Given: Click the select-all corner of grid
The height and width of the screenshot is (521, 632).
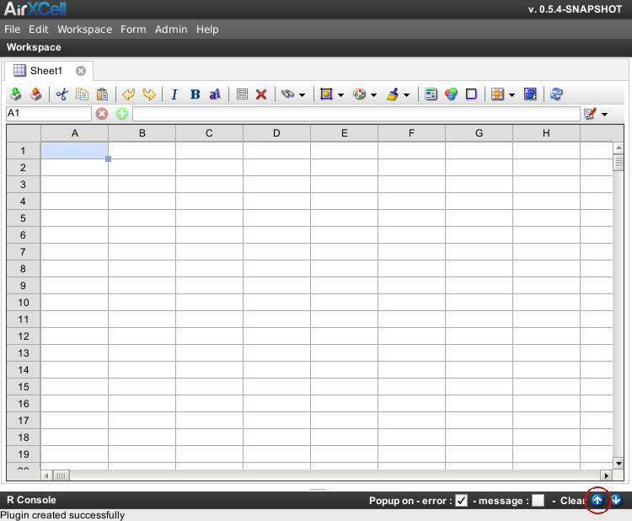Looking at the screenshot, I should (x=24, y=133).
